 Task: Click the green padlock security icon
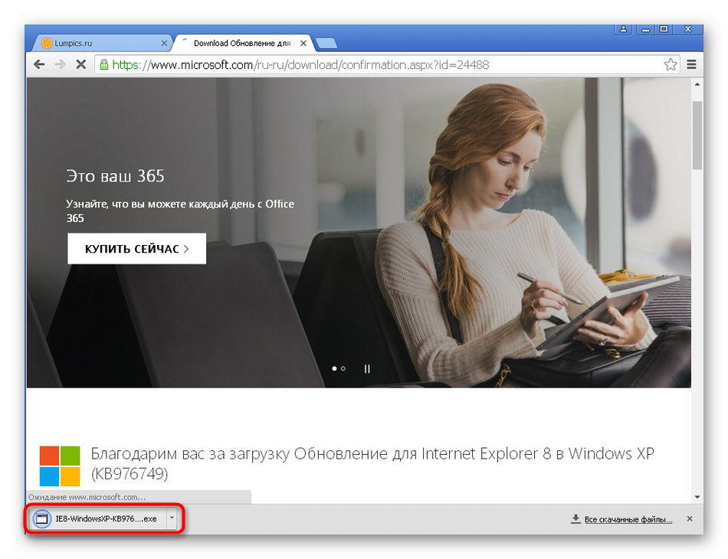(x=104, y=64)
